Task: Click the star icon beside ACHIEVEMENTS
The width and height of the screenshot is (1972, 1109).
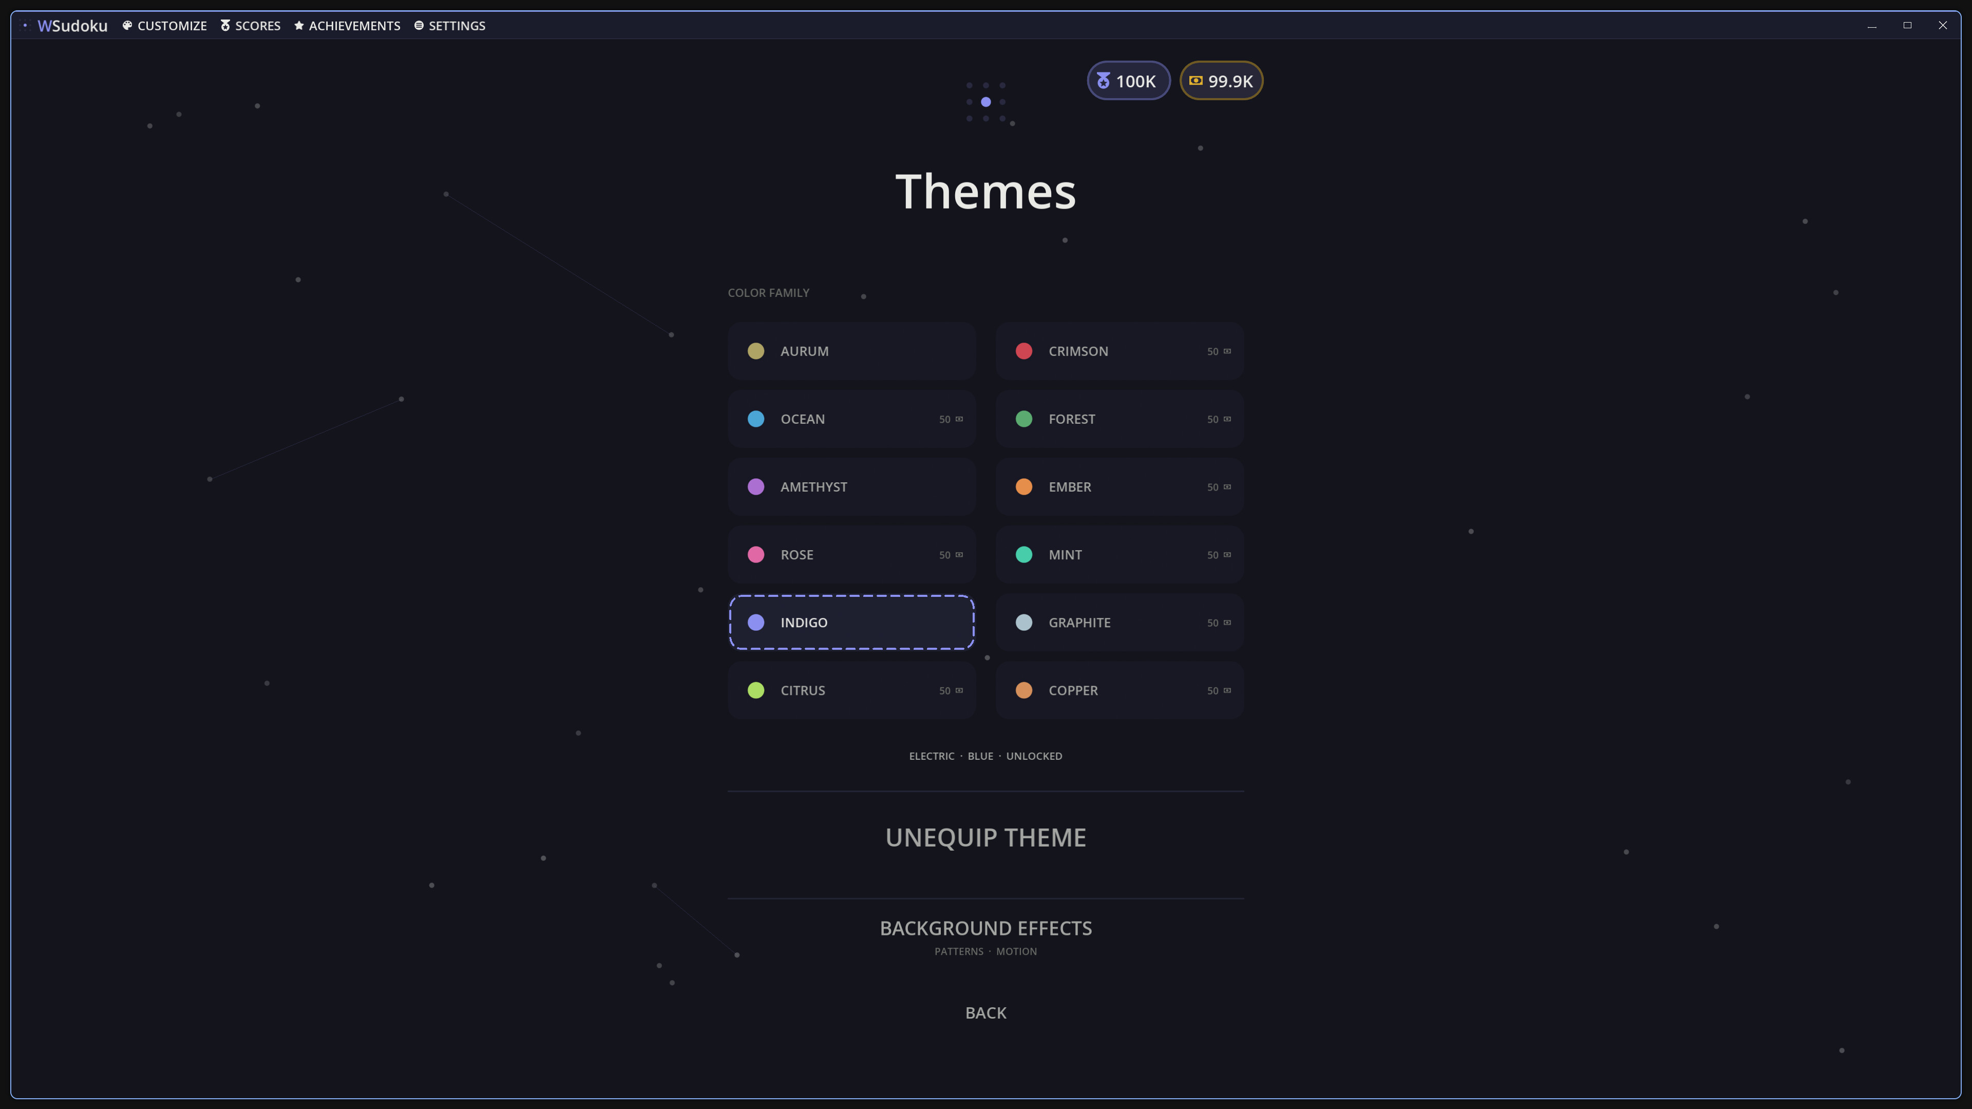Action: pyautogui.click(x=299, y=25)
